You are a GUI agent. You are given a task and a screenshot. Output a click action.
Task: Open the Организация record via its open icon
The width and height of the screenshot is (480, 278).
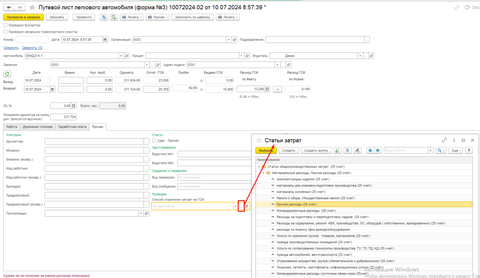(234, 40)
